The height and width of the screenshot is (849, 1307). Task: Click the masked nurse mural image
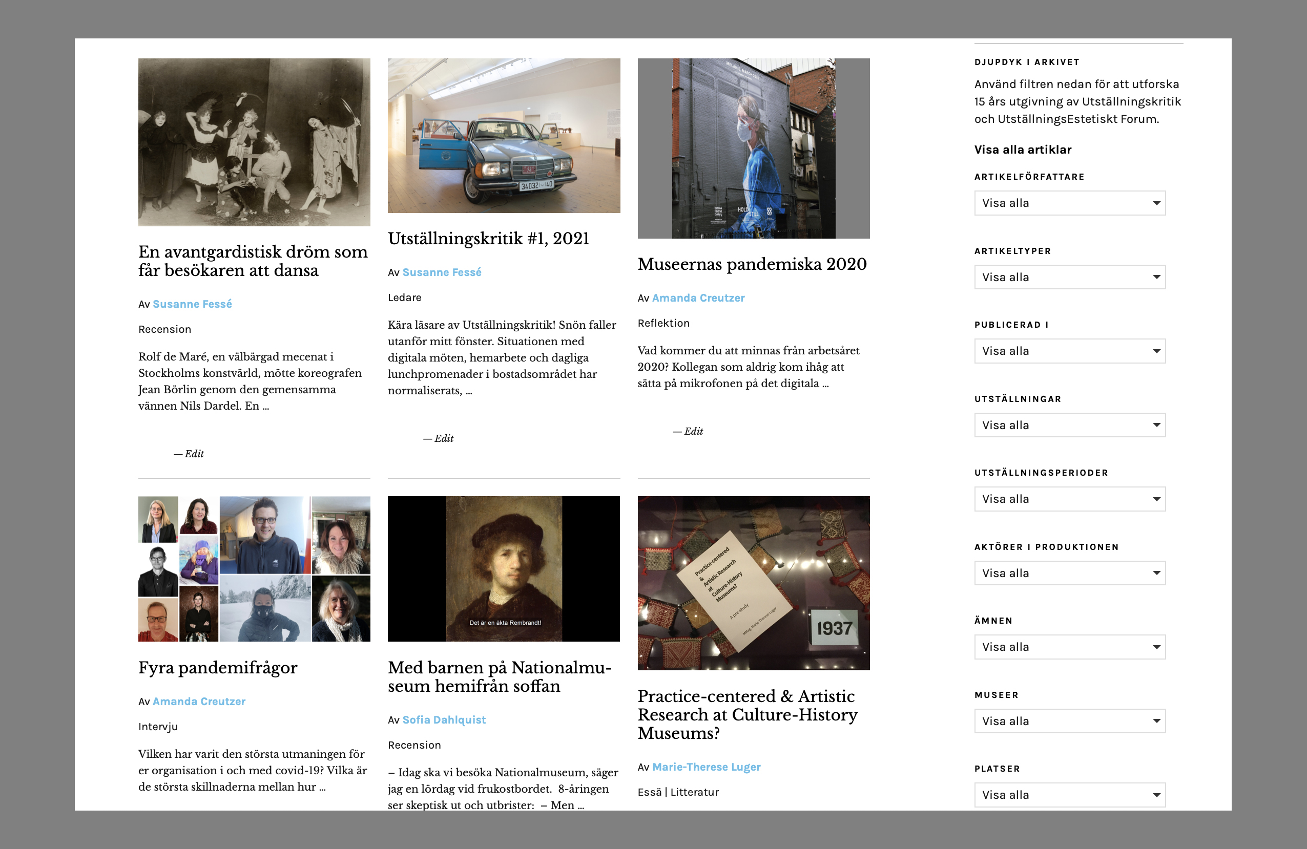[x=753, y=148]
